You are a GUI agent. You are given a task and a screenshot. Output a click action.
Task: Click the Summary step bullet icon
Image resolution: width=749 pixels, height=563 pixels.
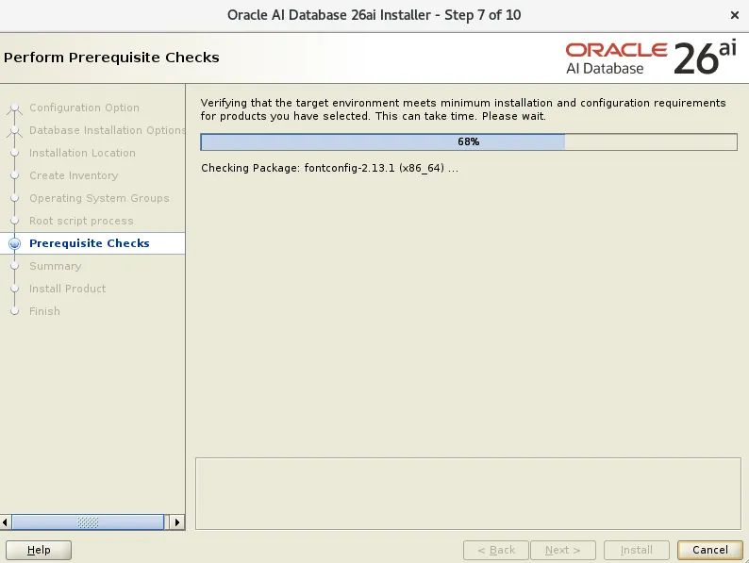pyautogui.click(x=15, y=266)
